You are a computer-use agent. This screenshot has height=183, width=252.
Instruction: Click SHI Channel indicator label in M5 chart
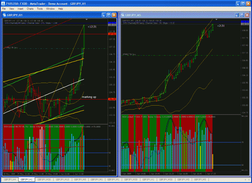[149, 23]
